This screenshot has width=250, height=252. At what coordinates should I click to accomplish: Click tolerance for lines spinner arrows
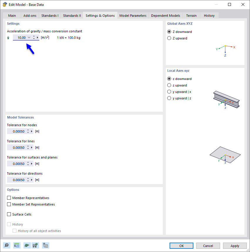click(x=28, y=147)
